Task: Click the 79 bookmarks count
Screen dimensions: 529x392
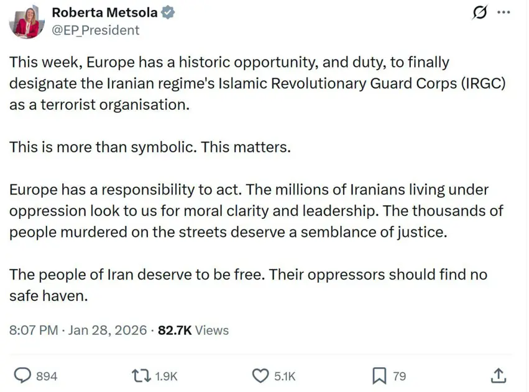Action: point(400,376)
